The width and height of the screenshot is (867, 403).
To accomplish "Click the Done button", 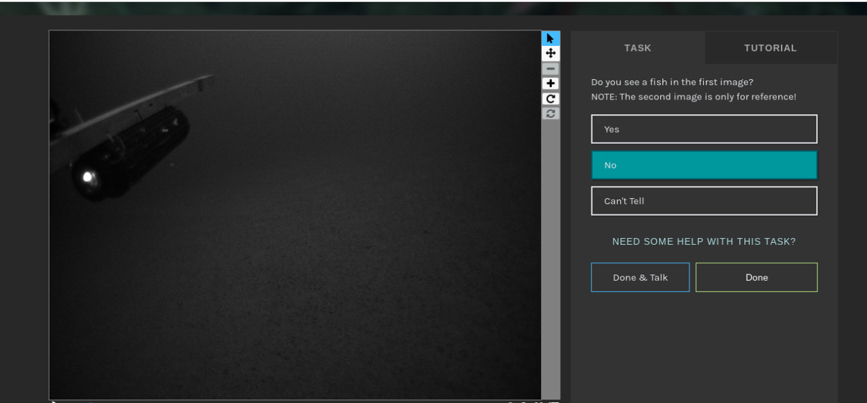I will coord(757,277).
